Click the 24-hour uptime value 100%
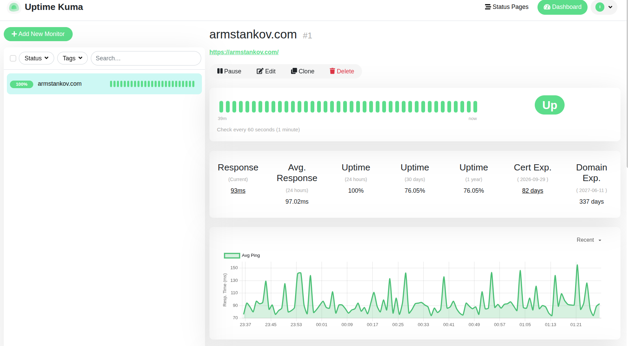The width and height of the screenshot is (628, 346). [356, 191]
